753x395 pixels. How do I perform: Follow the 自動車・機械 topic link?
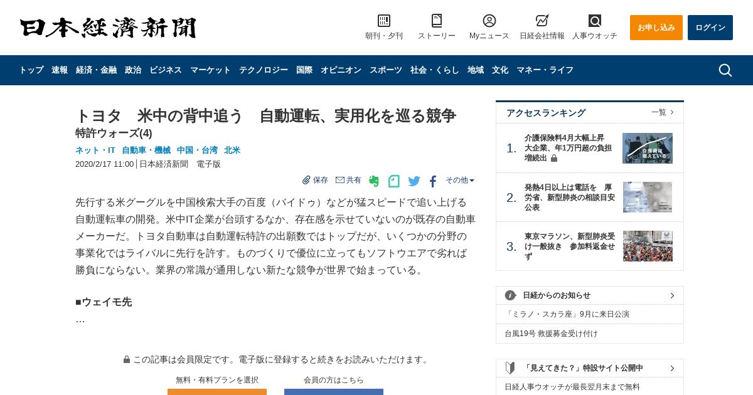[x=146, y=150]
